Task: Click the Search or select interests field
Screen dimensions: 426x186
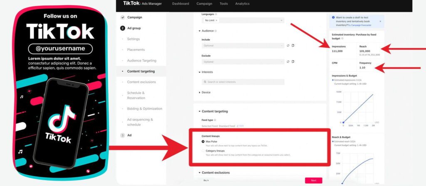Action: point(243,82)
